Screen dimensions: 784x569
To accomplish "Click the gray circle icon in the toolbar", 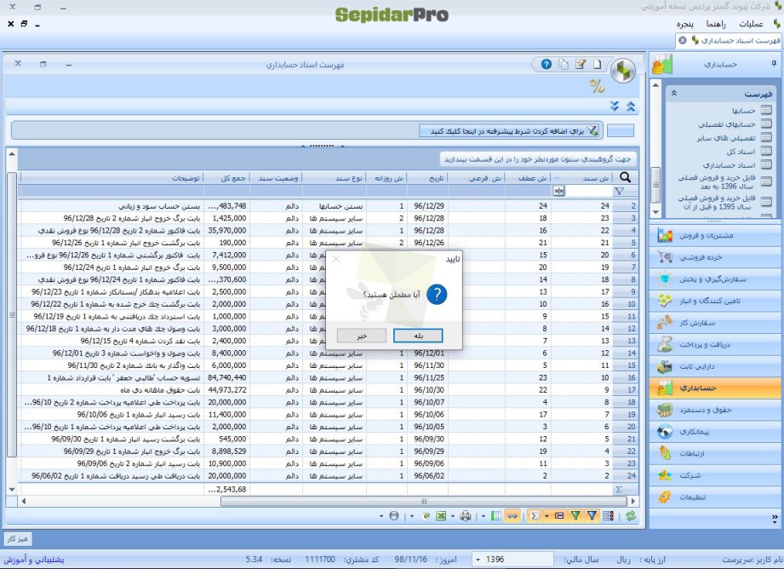I will (x=394, y=516).
